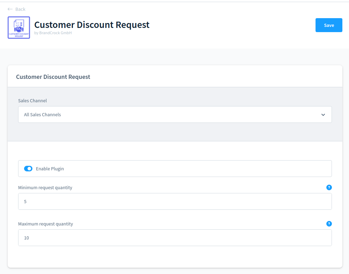349x274 pixels.
Task: Click the page title 'Customer Discount Request'
Action: pos(92,25)
